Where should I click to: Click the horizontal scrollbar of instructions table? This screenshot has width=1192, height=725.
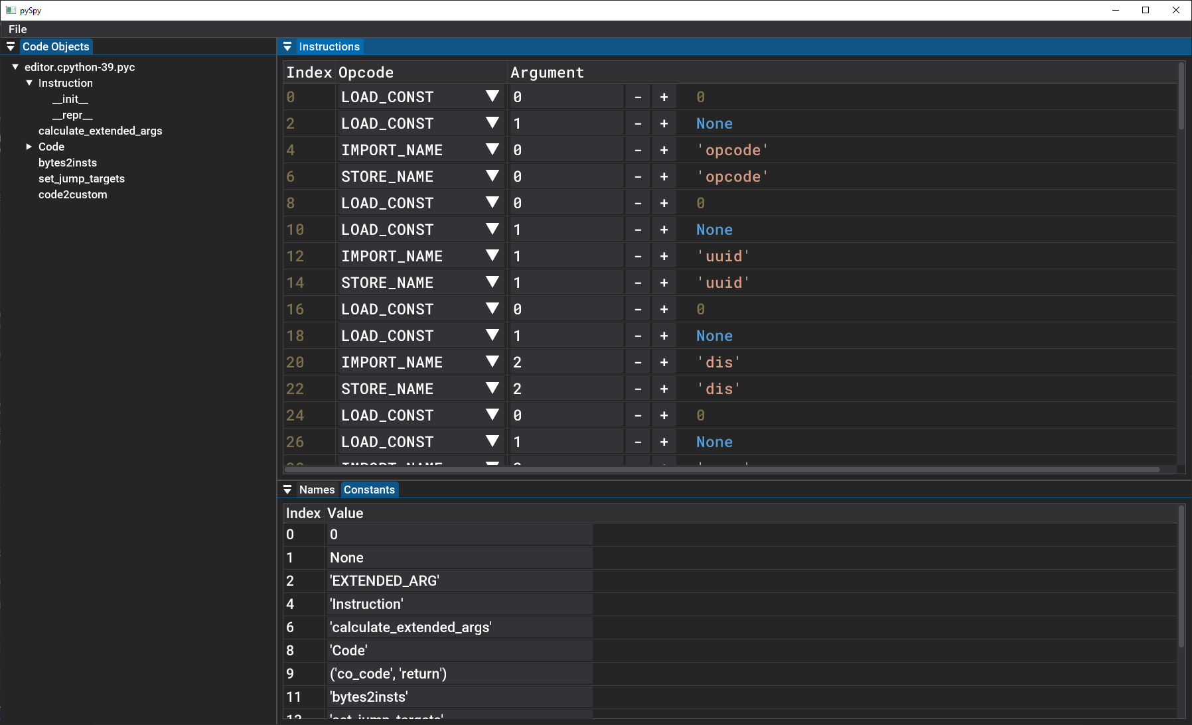[722, 470]
